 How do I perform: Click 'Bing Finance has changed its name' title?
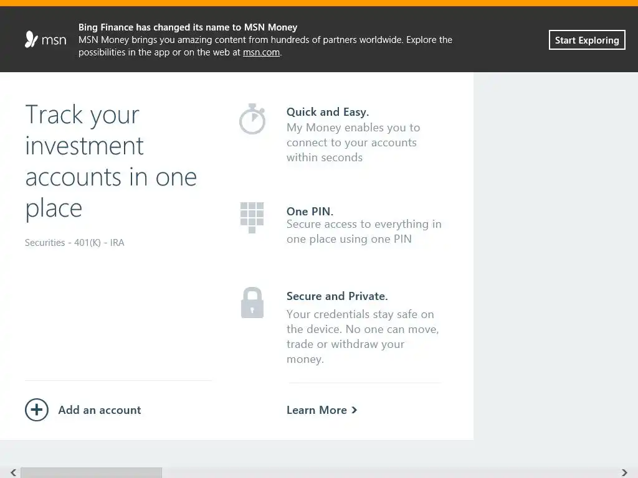click(188, 27)
